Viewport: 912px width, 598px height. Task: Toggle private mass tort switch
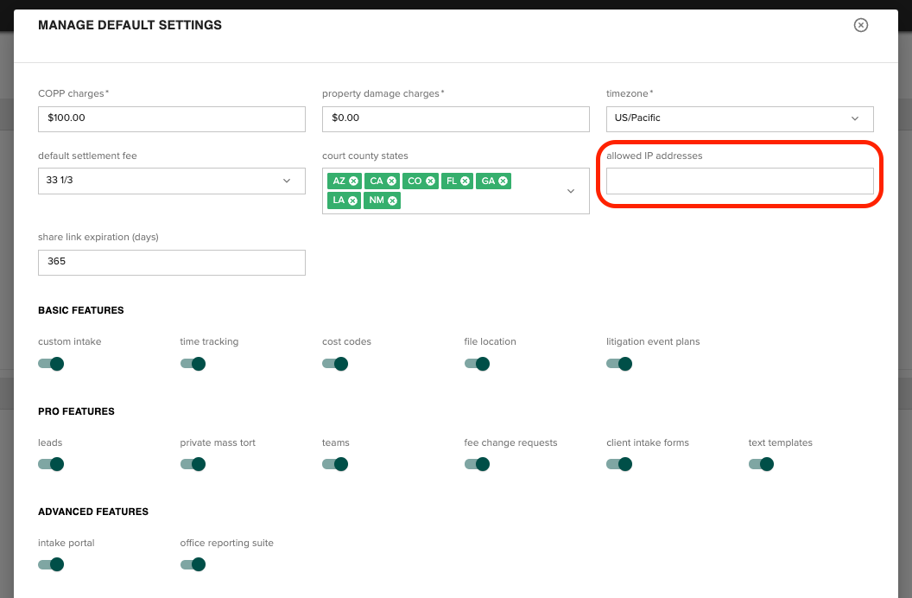[193, 464]
